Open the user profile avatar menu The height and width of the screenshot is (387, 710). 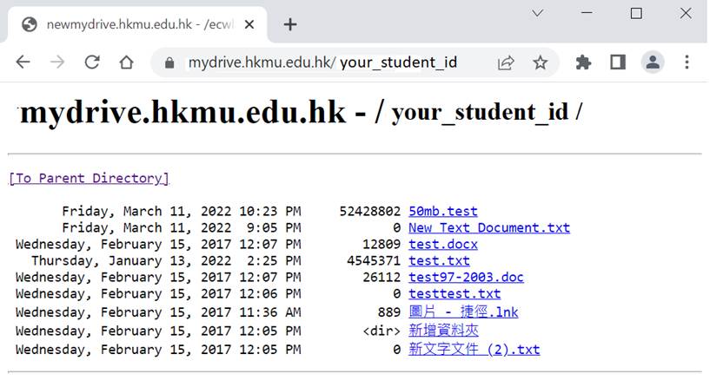click(653, 62)
